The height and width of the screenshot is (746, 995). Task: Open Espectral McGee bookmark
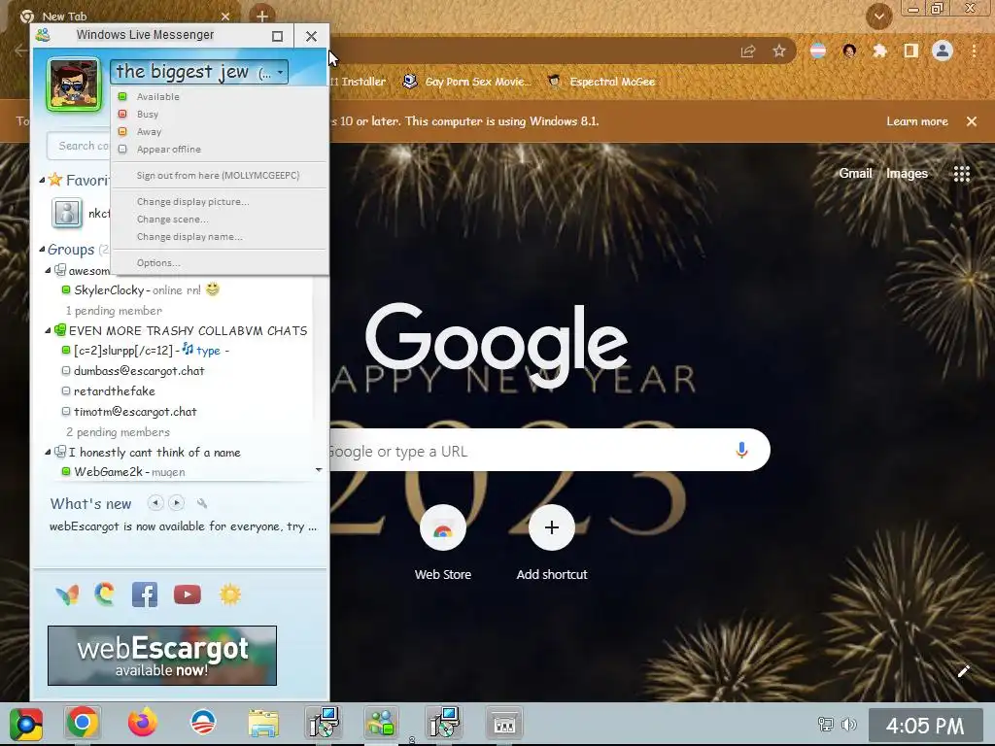click(600, 82)
